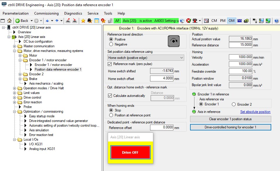Switch to PM mode in toolbar
This screenshot has height=171, width=280.
point(223,21)
